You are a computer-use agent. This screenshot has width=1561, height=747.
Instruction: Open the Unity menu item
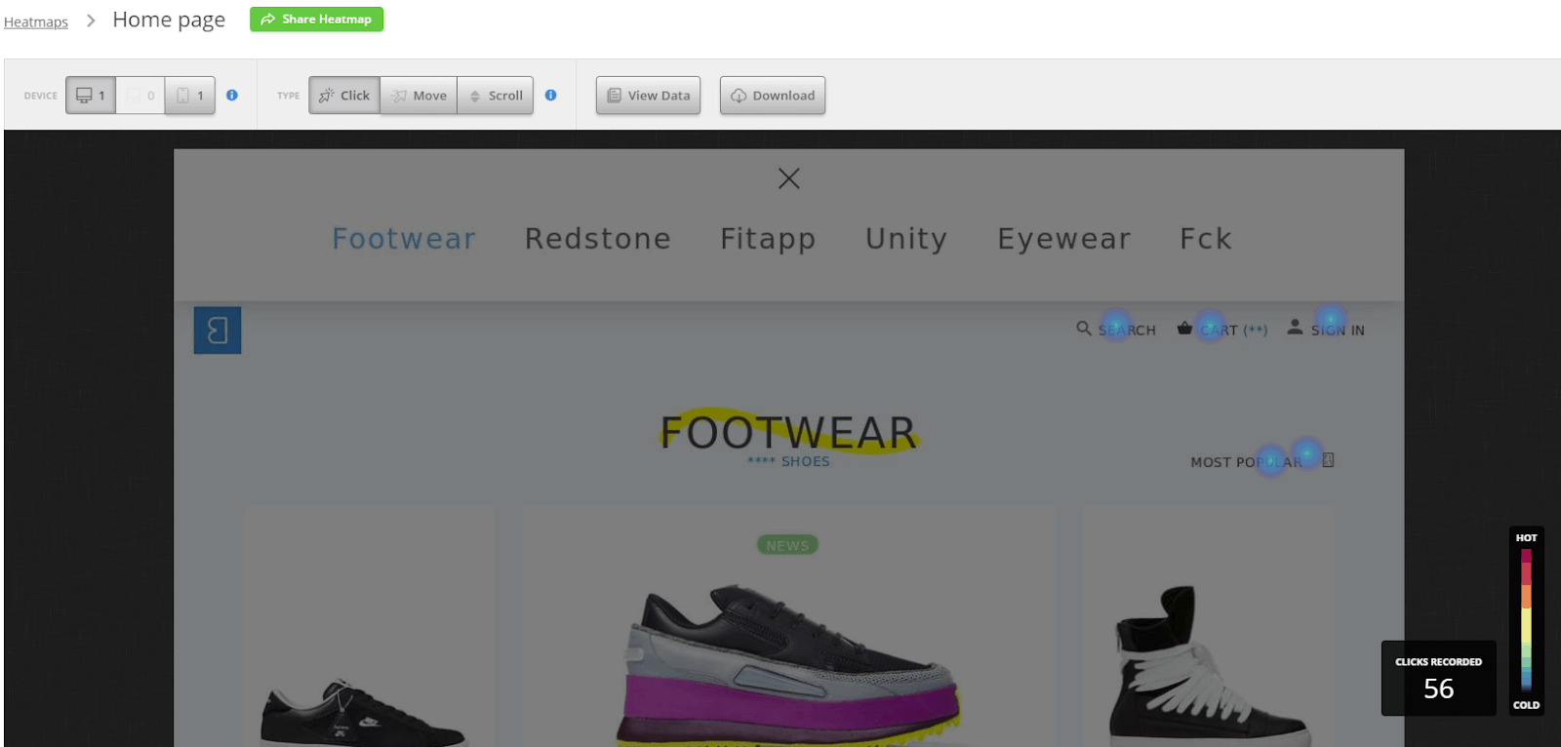click(906, 240)
